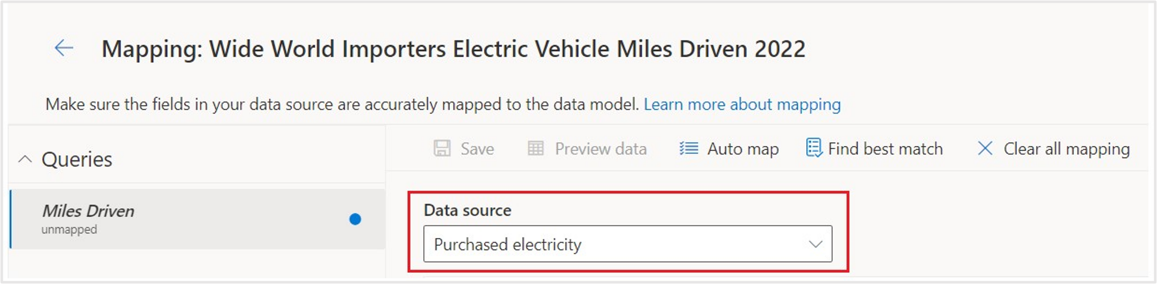Viewport: 1157px width, 284px height.
Task: Click the Find best match icon
Action: (x=814, y=148)
